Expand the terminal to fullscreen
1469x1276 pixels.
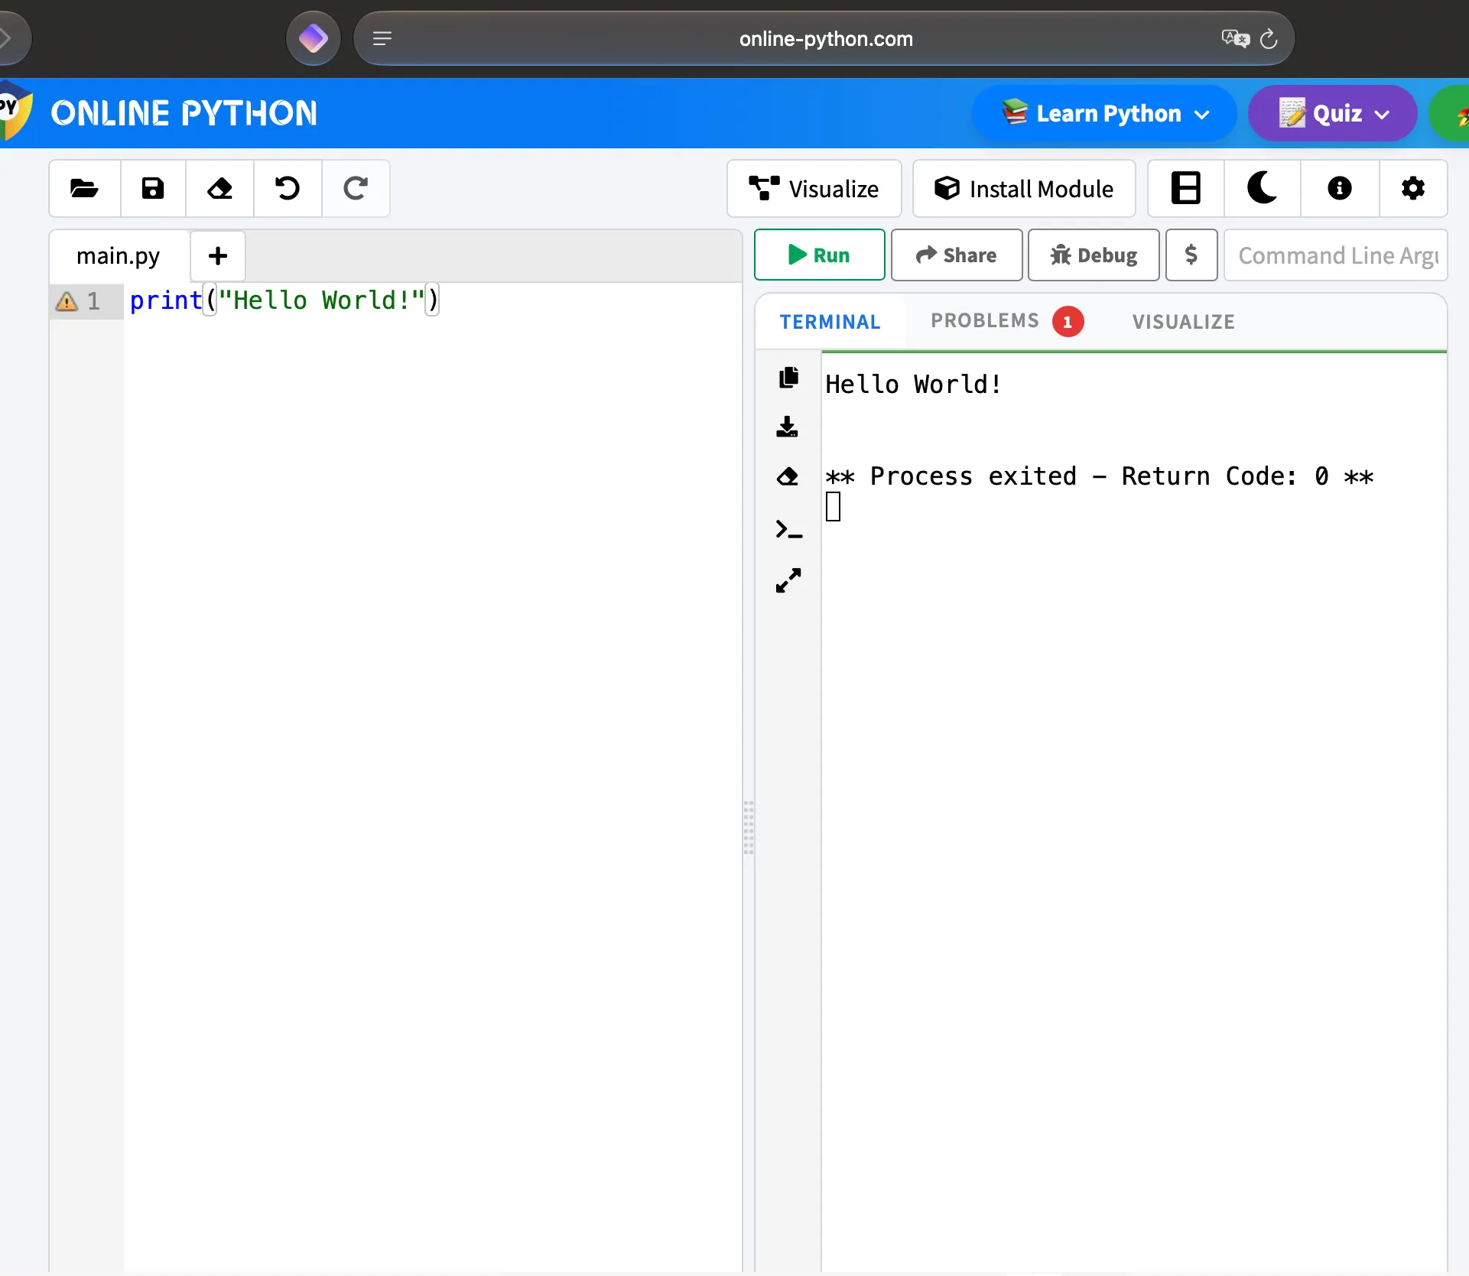coord(788,580)
